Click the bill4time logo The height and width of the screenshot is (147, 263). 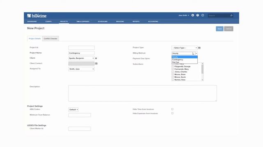(x=37, y=16)
